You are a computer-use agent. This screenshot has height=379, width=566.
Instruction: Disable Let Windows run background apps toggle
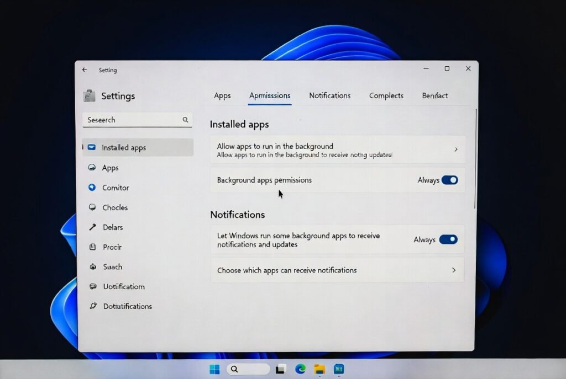click(x=448, y=239)
